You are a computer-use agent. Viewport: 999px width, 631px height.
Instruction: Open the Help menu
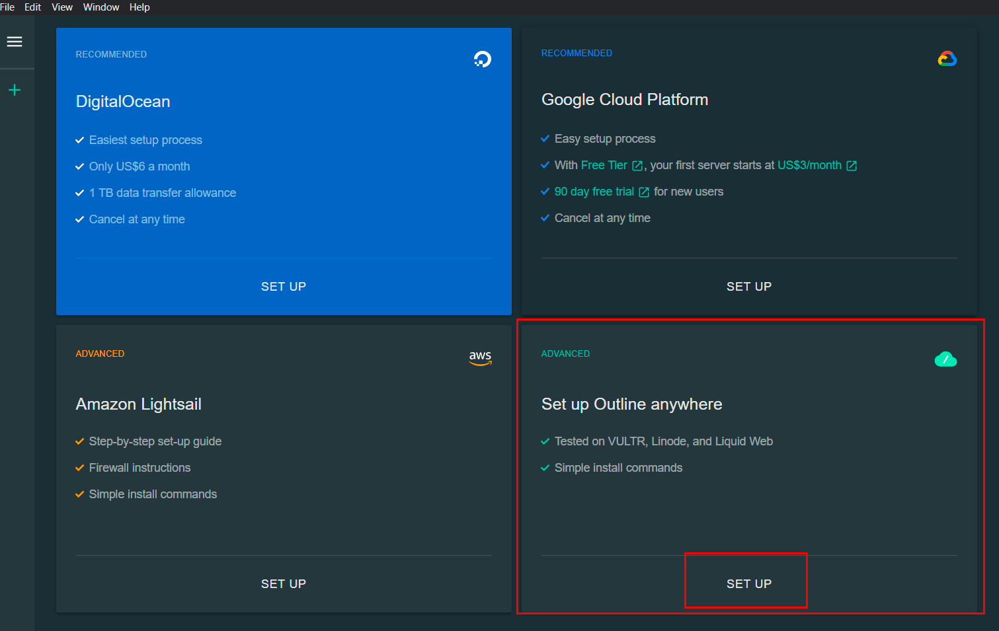140,7
